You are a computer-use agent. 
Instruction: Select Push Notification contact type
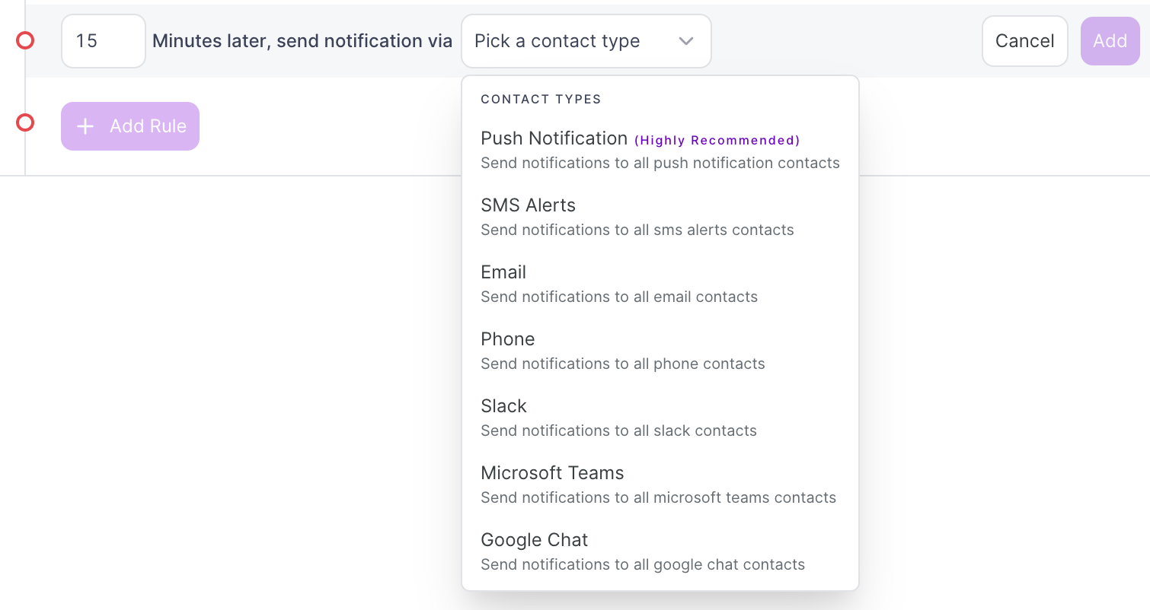pos(554,138)
